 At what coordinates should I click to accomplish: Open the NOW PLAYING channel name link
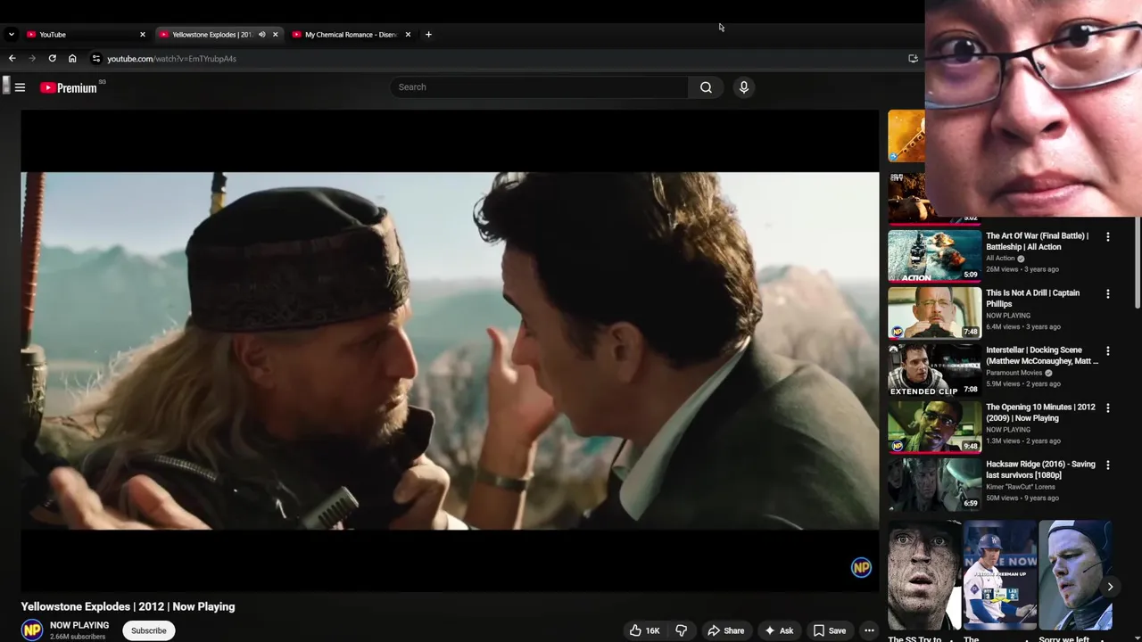tap(79, 625)
